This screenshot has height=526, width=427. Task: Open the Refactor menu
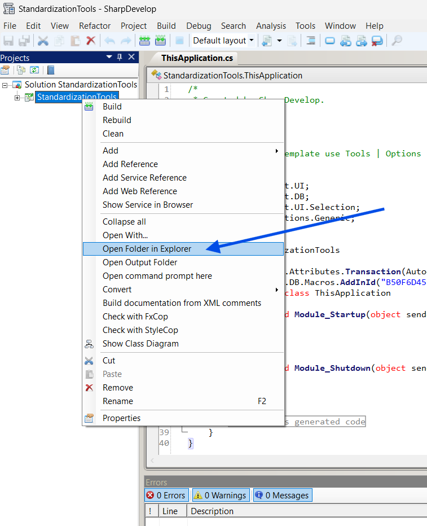click(x=95, y=26)
